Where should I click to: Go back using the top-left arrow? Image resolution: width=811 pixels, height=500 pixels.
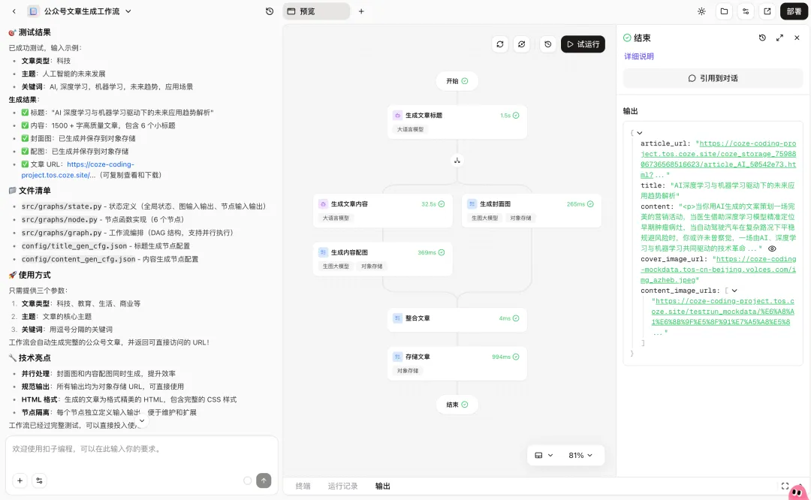click(x=14, y=11)
